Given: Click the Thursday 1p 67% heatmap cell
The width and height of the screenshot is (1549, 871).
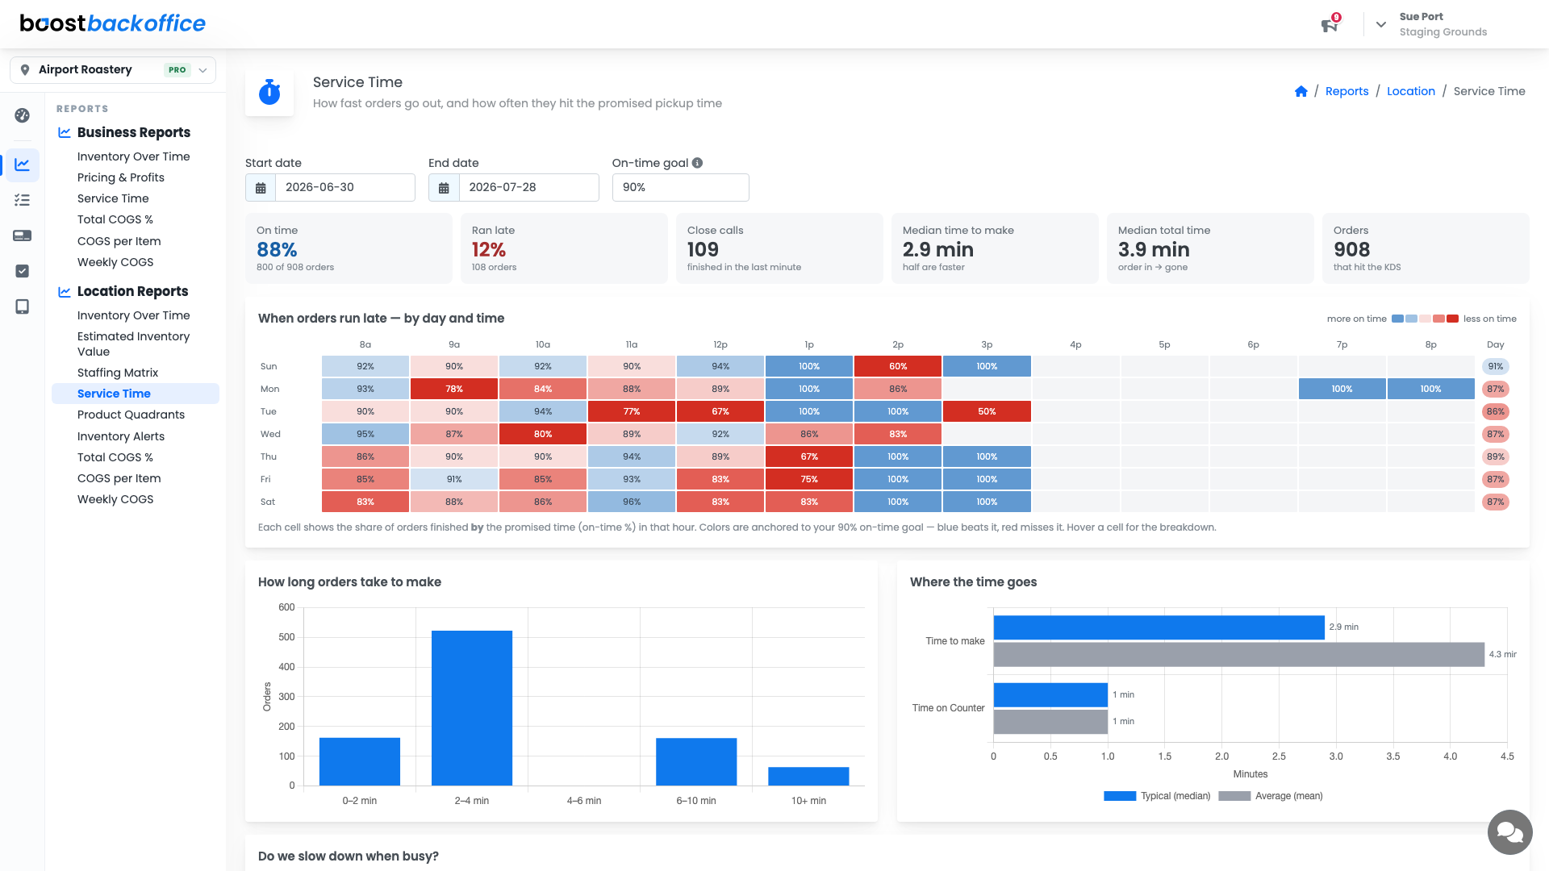Looking at the screenshot, I should click(x=809, y=457).
